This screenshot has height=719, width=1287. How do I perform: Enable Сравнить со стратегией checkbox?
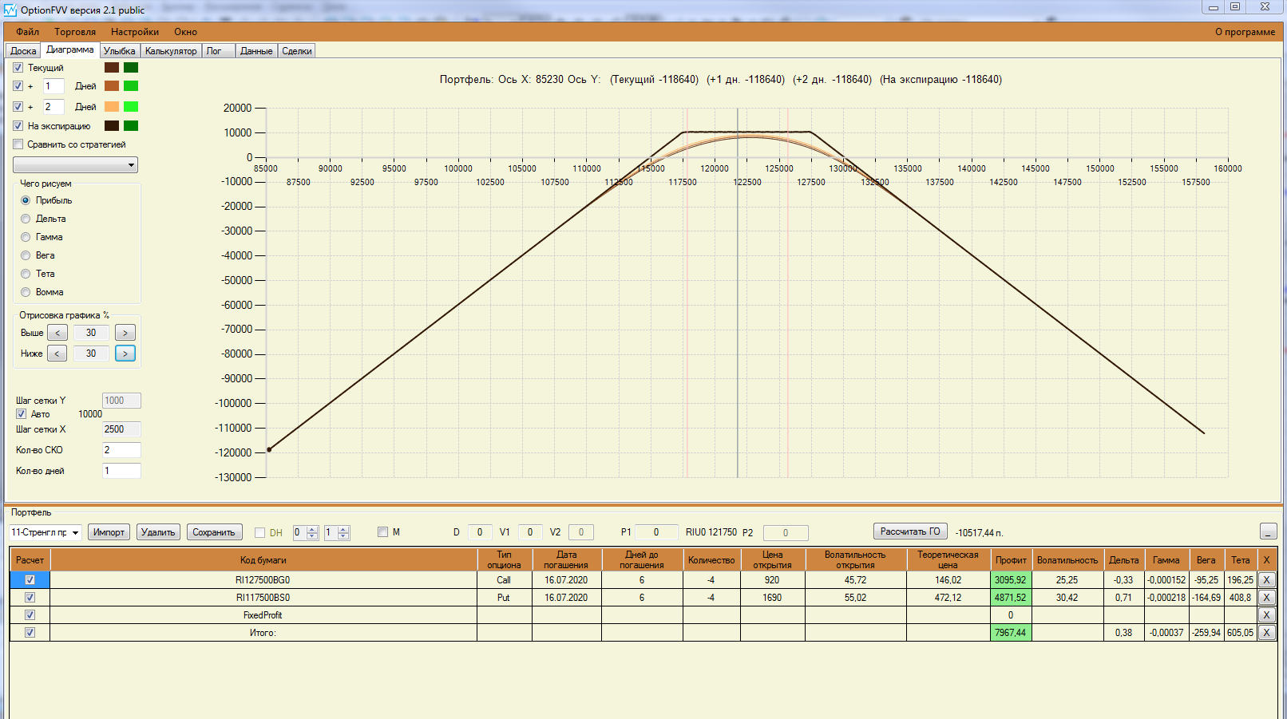pos(18,144)
